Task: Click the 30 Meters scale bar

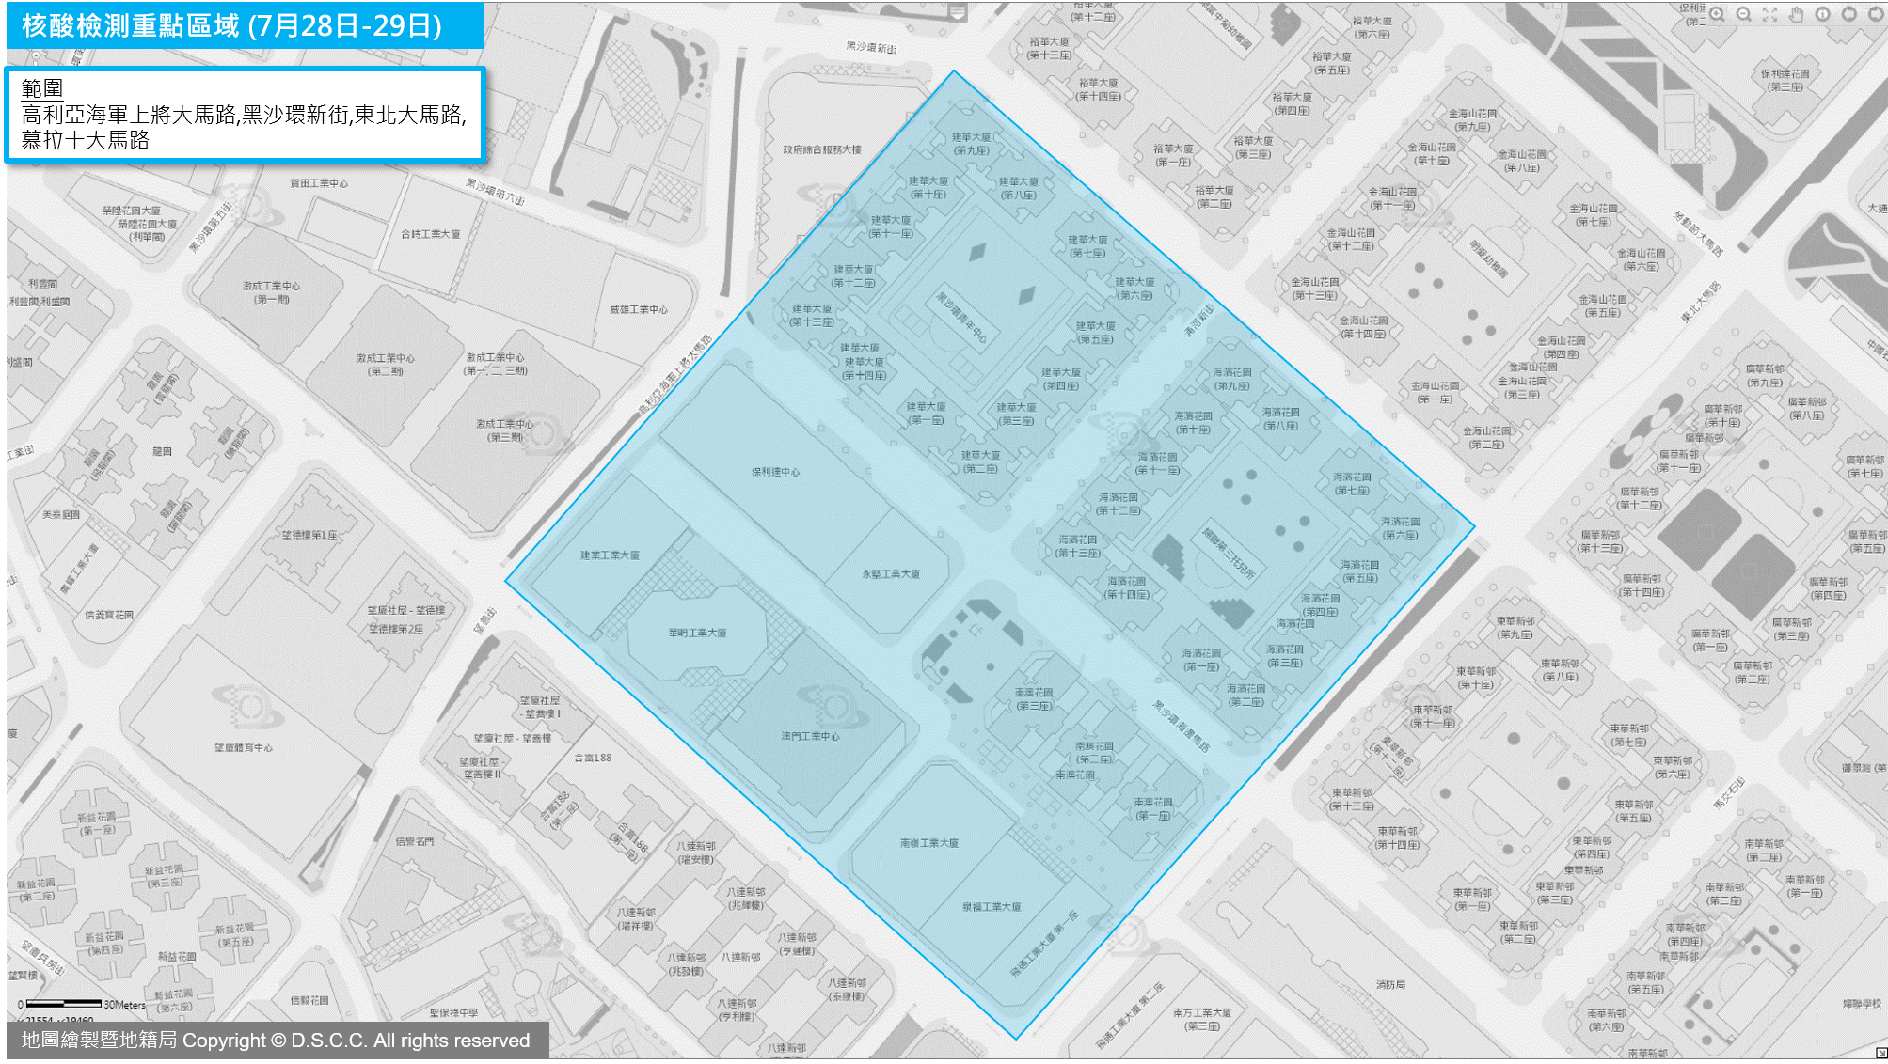Action: [x=64, y=1004]
